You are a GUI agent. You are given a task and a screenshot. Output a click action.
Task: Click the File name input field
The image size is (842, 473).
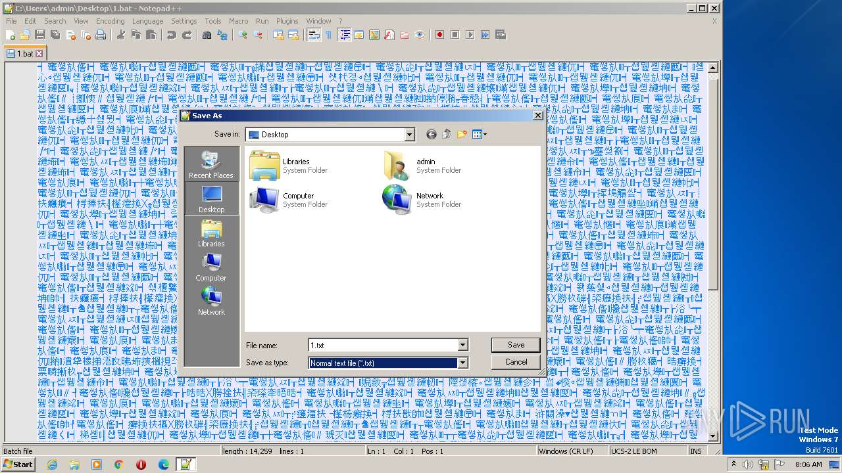coord(383,345)
